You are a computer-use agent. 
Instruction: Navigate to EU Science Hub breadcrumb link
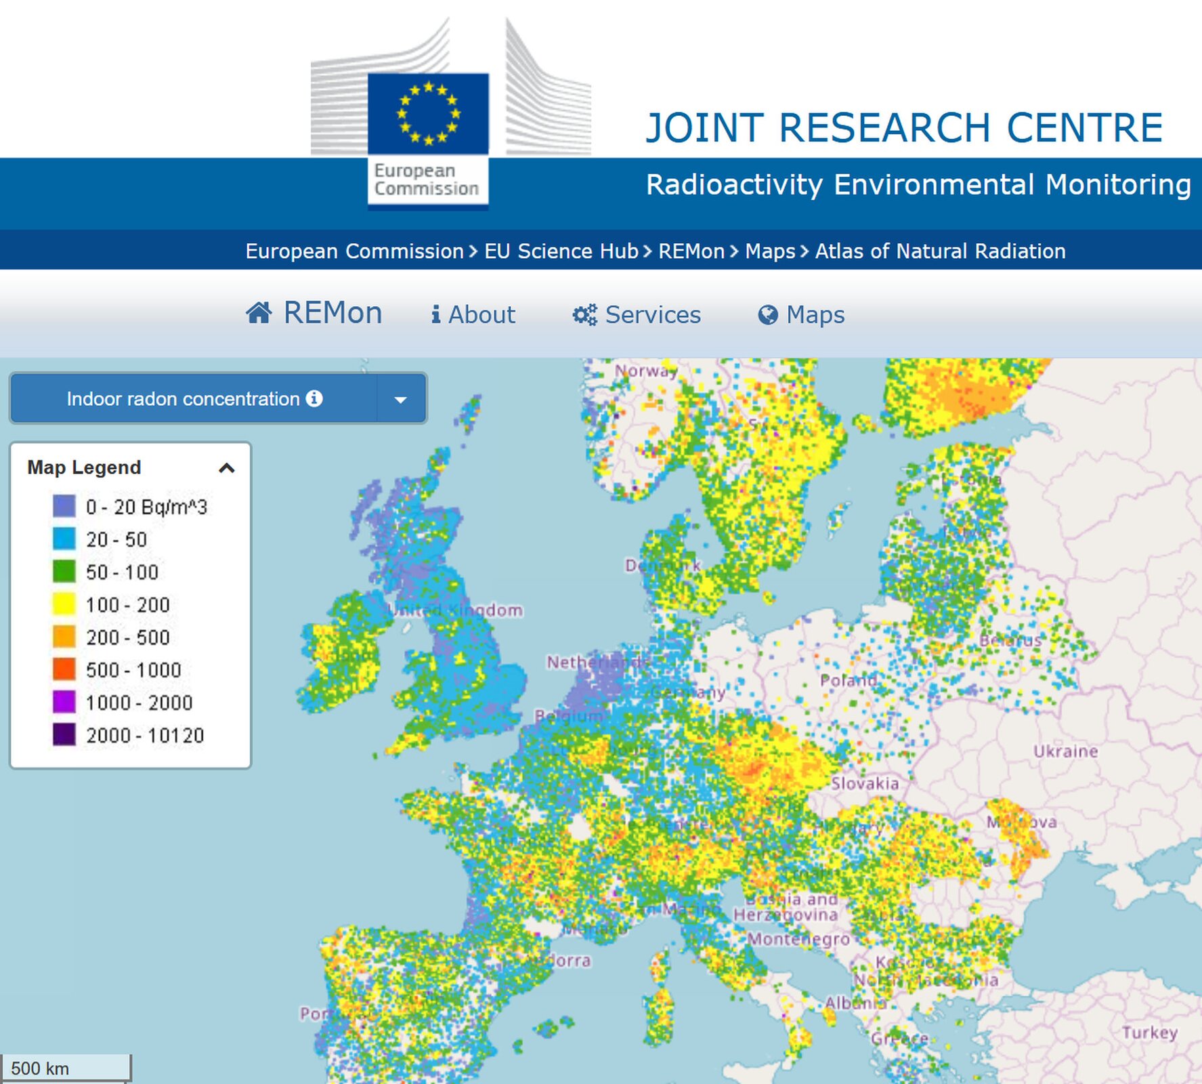pos(561,251)
